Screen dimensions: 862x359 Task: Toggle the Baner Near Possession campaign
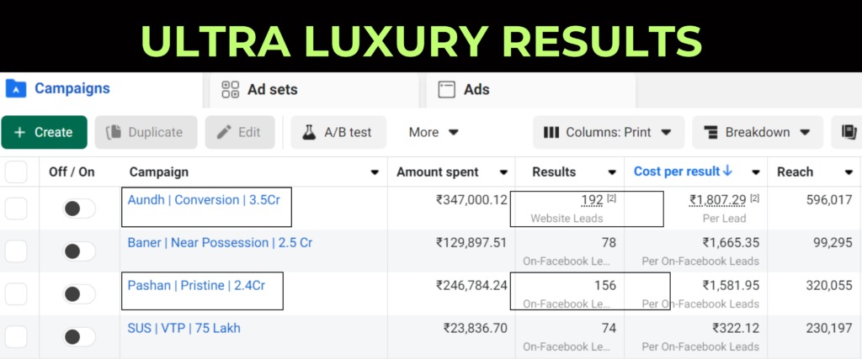[79, 251]
